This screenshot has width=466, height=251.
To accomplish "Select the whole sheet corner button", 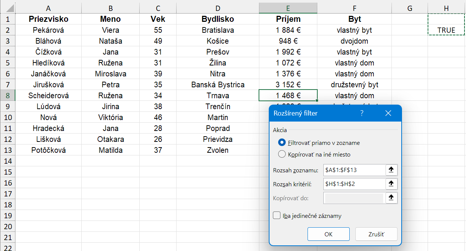I will 8,8.
